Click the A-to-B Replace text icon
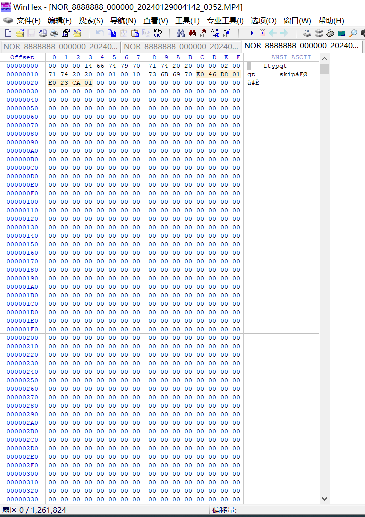 [215, 33]
